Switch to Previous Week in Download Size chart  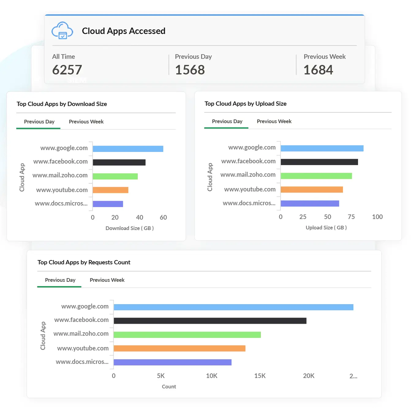[86, 122]
